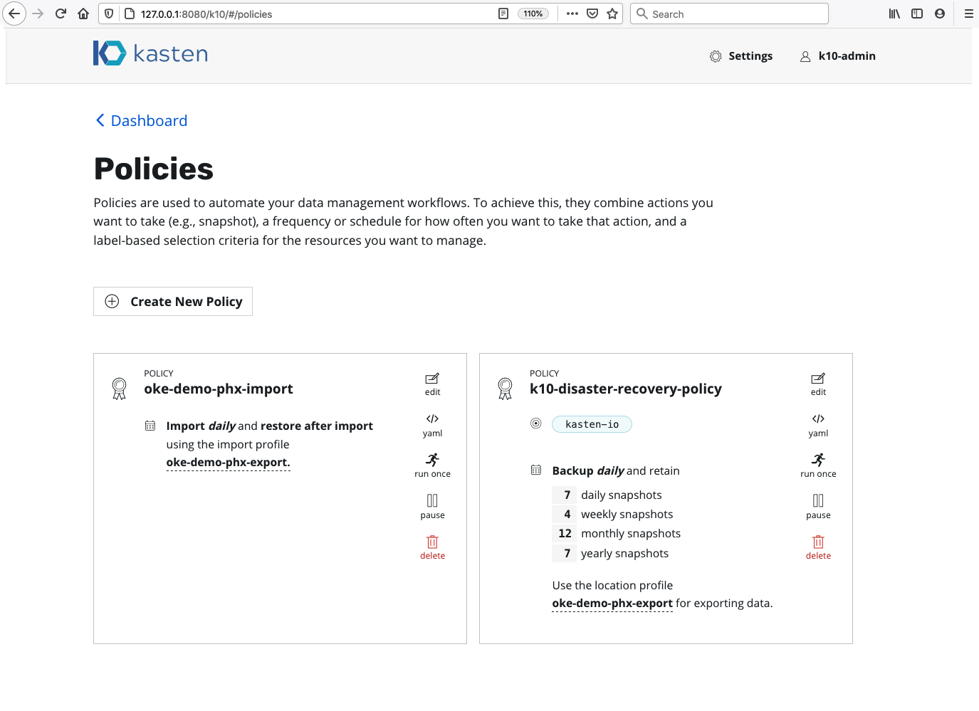Delete the oke-demo-phx-import policy
The image size is (979, 711).
432,547
